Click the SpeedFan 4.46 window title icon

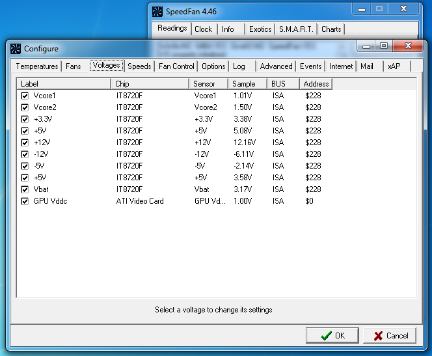[155, 11]
